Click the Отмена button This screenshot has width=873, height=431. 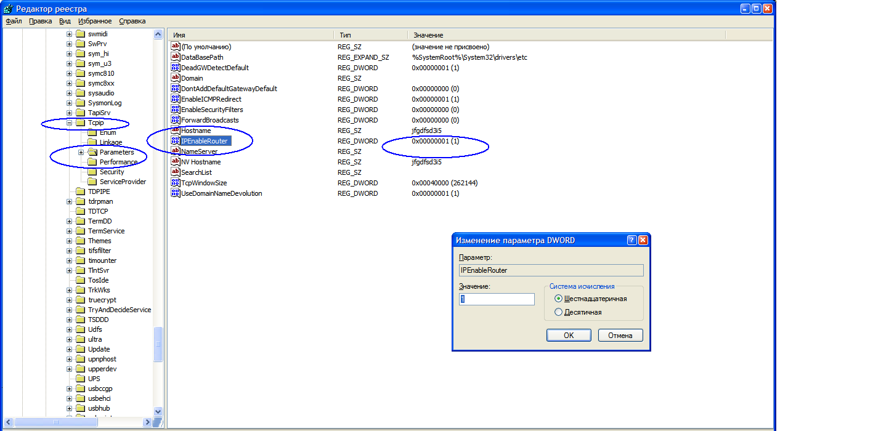pyautogui.click(x=620, y=335)
